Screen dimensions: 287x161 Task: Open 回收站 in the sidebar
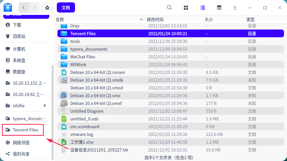click(26, 36)
